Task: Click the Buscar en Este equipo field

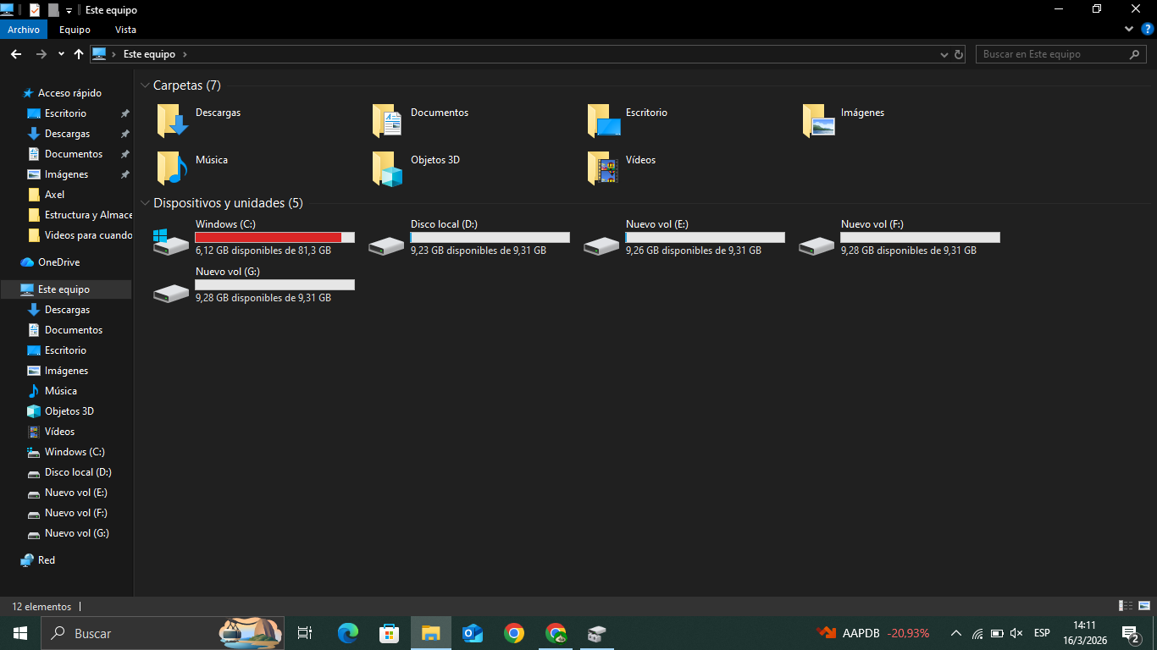Action: 1050,54
